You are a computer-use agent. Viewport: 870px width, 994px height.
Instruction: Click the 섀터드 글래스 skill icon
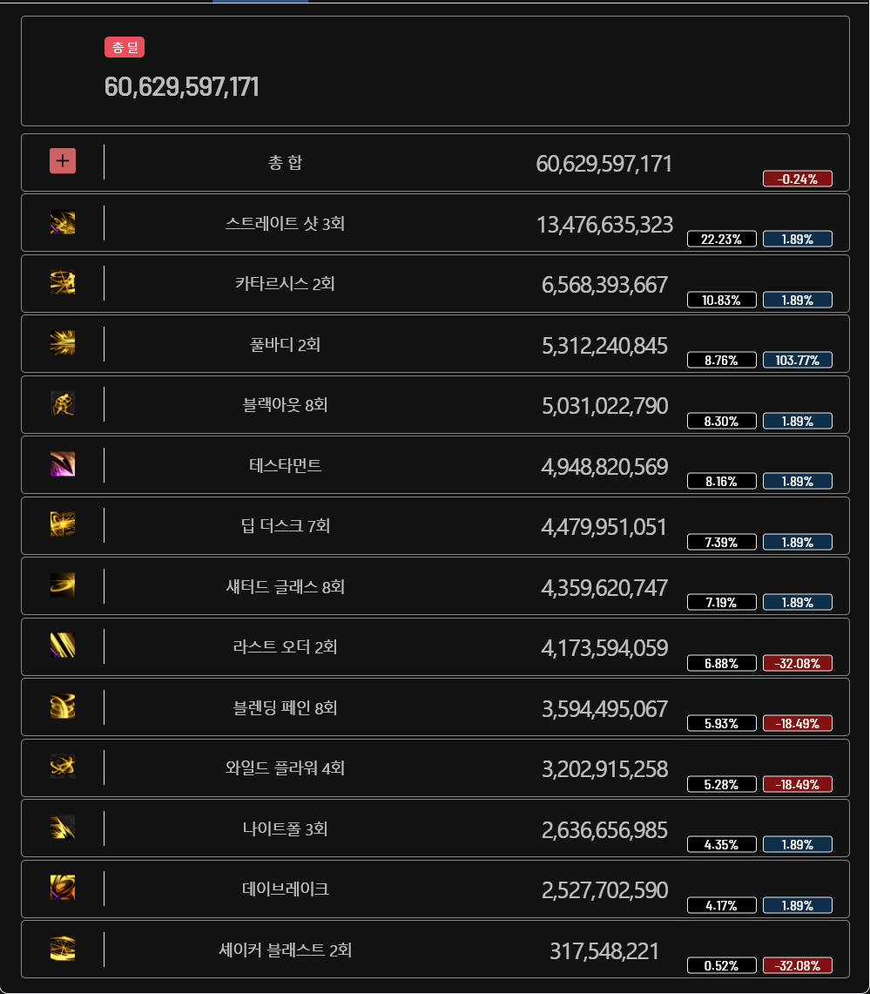(63, 585)
